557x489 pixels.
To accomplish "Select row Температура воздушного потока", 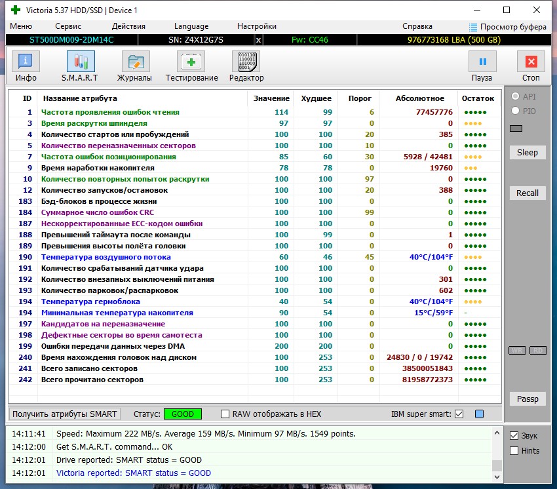I will pyautogui.click(x=254, y=257).
